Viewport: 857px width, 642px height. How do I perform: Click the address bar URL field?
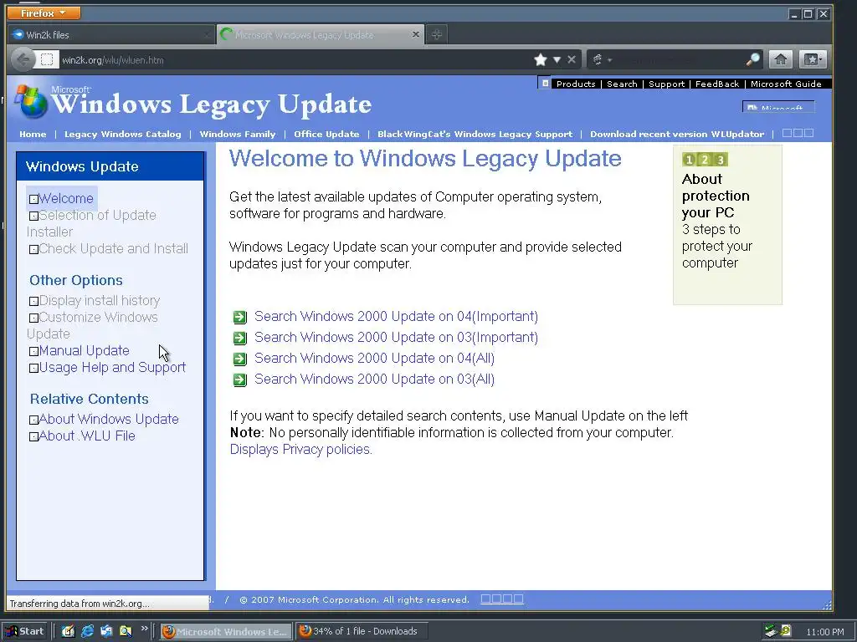tap(295, 60)
